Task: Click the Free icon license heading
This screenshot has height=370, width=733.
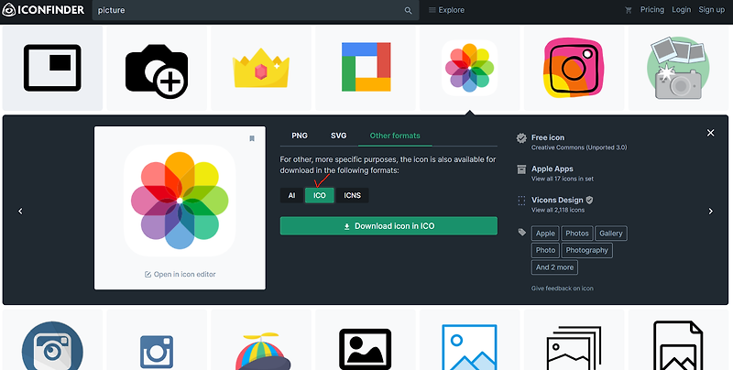Action: click(x=547, y=137)
